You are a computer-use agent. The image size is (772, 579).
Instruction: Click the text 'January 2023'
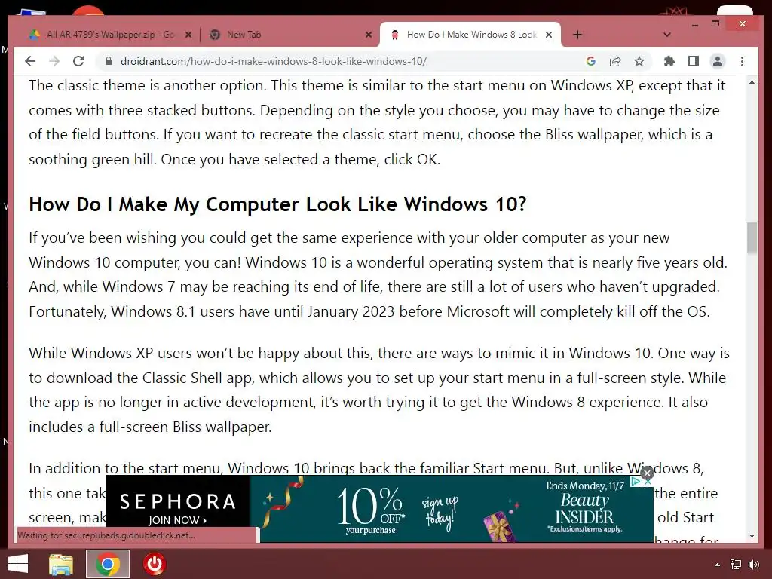pos(351,311)
